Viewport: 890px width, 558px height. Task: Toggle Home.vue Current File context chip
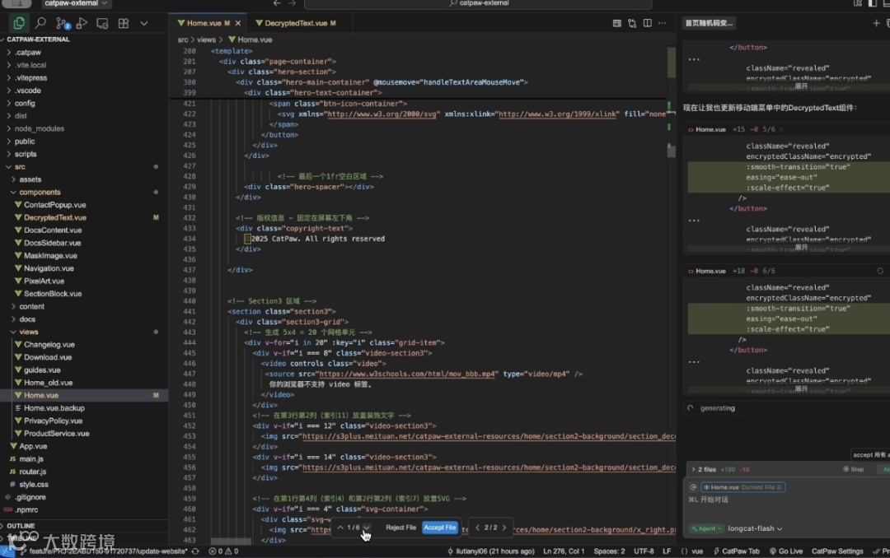(x=743, y=487)
